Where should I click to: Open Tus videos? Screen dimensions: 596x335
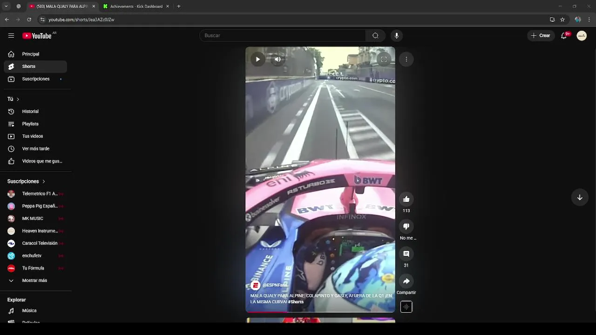(x=35, y=136)
